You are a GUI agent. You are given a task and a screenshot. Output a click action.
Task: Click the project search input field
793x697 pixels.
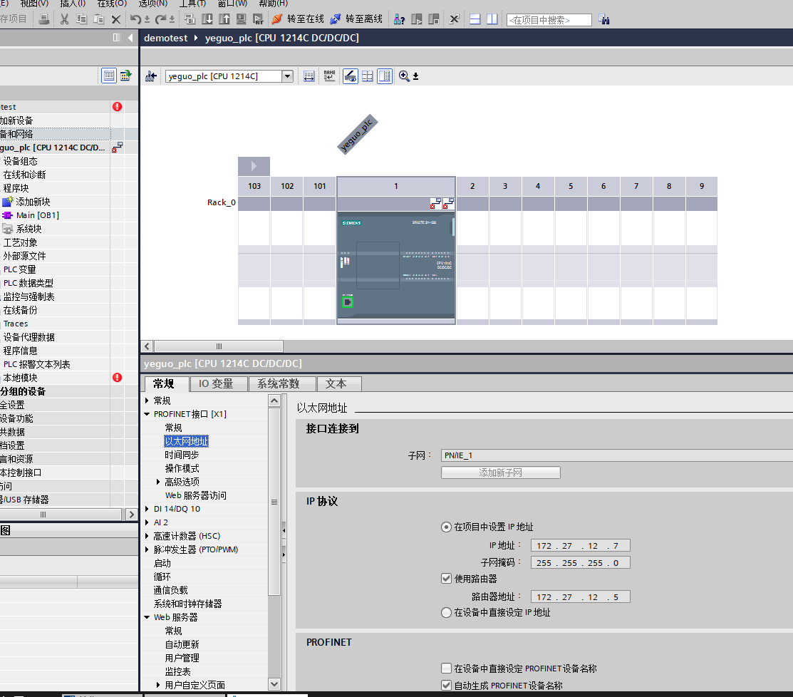pos(548,20)
